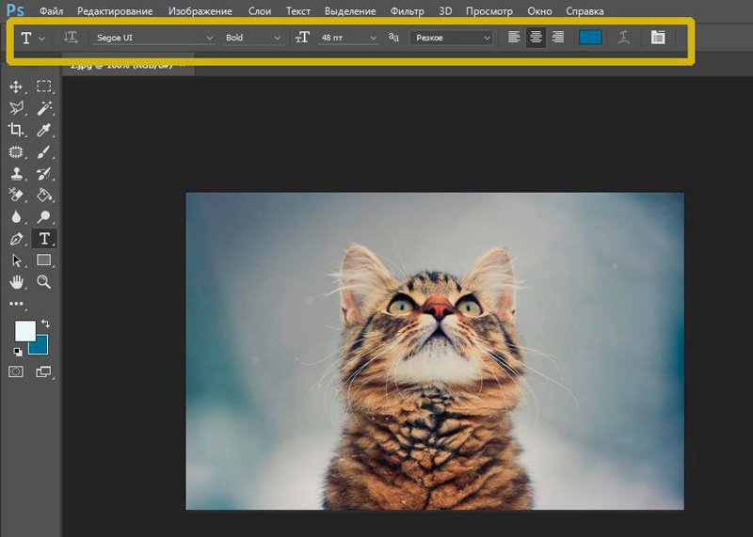This screenshot has width=753, height=537.
Task: Pick the Eyedropper tool
Action: [43, 130]
